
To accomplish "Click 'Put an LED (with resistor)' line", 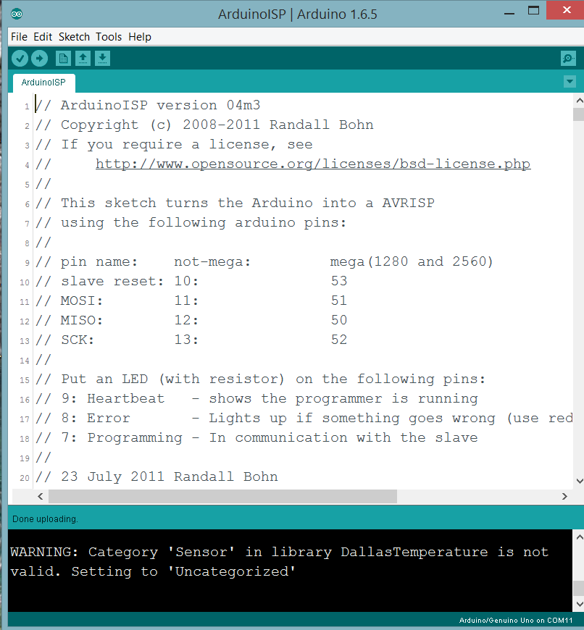I will (260, 379).
